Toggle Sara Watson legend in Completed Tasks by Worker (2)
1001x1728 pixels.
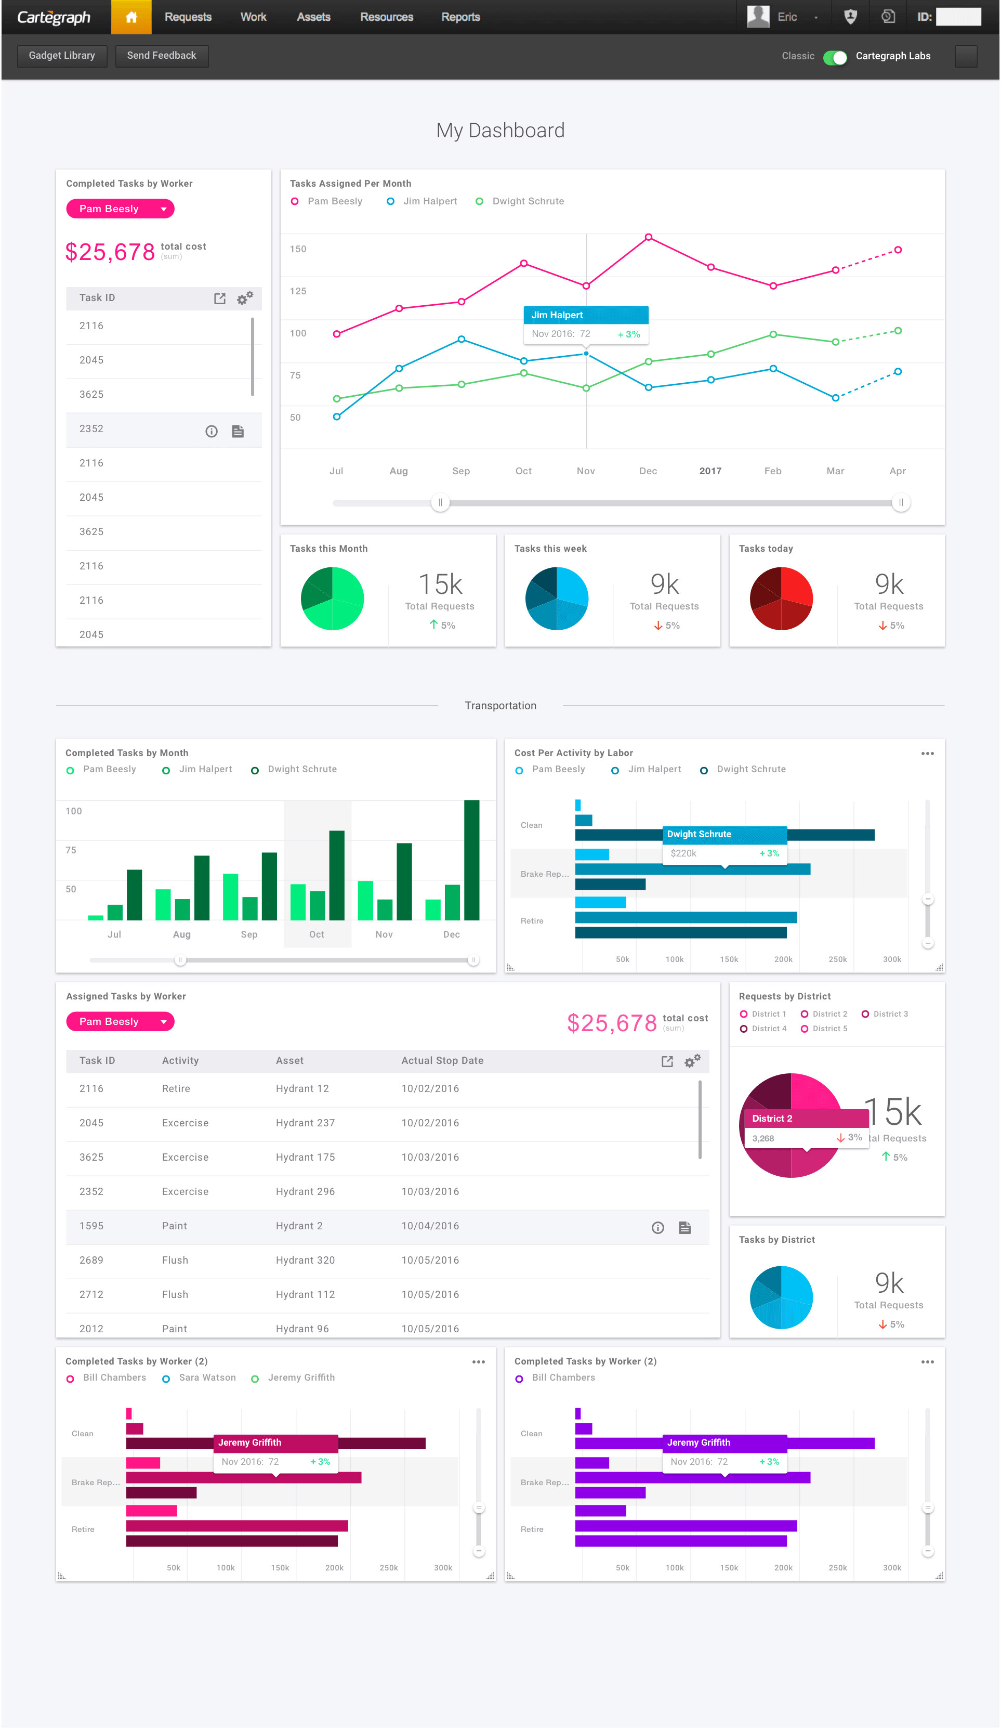[199, 1378]
